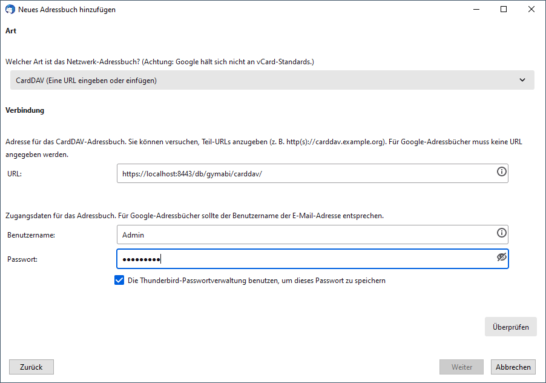Image resolution: width=546 pixels, height=383 pixels.
Task: Expand the dropdown using its chevron arrow
Action: (x=522, y=80)
